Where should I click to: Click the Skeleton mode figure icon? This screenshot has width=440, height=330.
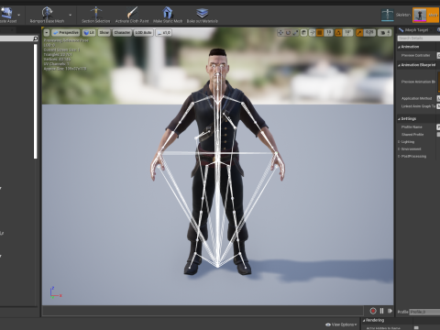tap(388, 15)
